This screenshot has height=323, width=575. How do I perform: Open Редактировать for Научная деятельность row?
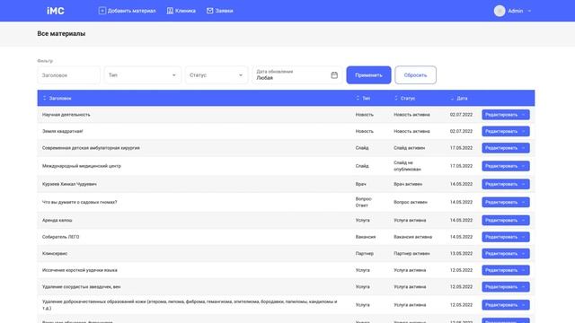pos(506,115)
